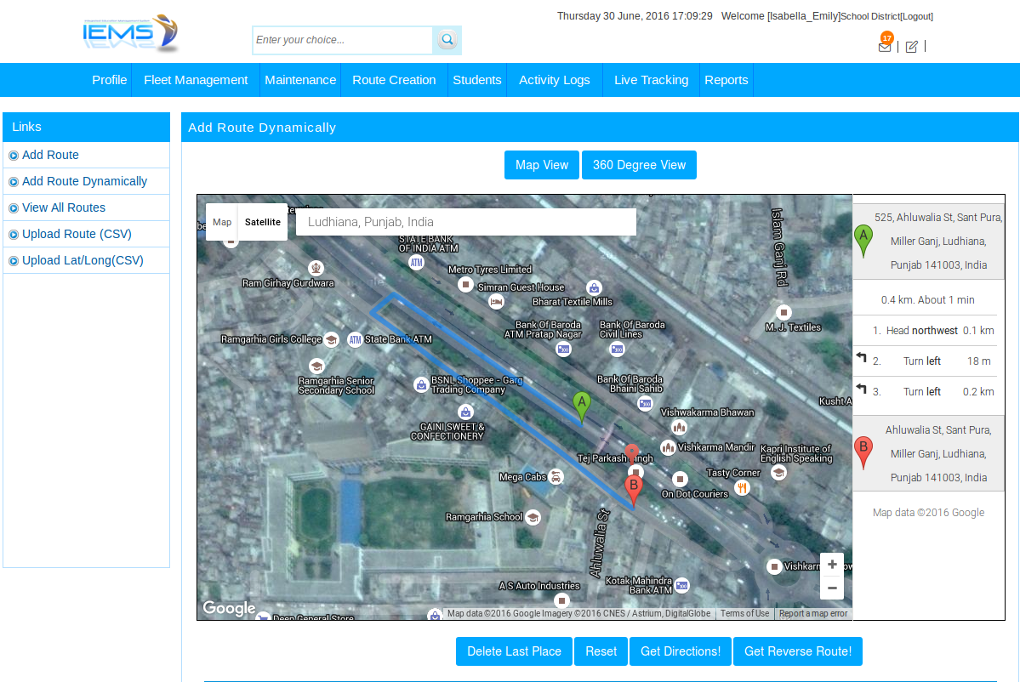Click the red B marker on map
This screenshot has height=682, width=1020.
pyautogui.click(x=633, y=489)
